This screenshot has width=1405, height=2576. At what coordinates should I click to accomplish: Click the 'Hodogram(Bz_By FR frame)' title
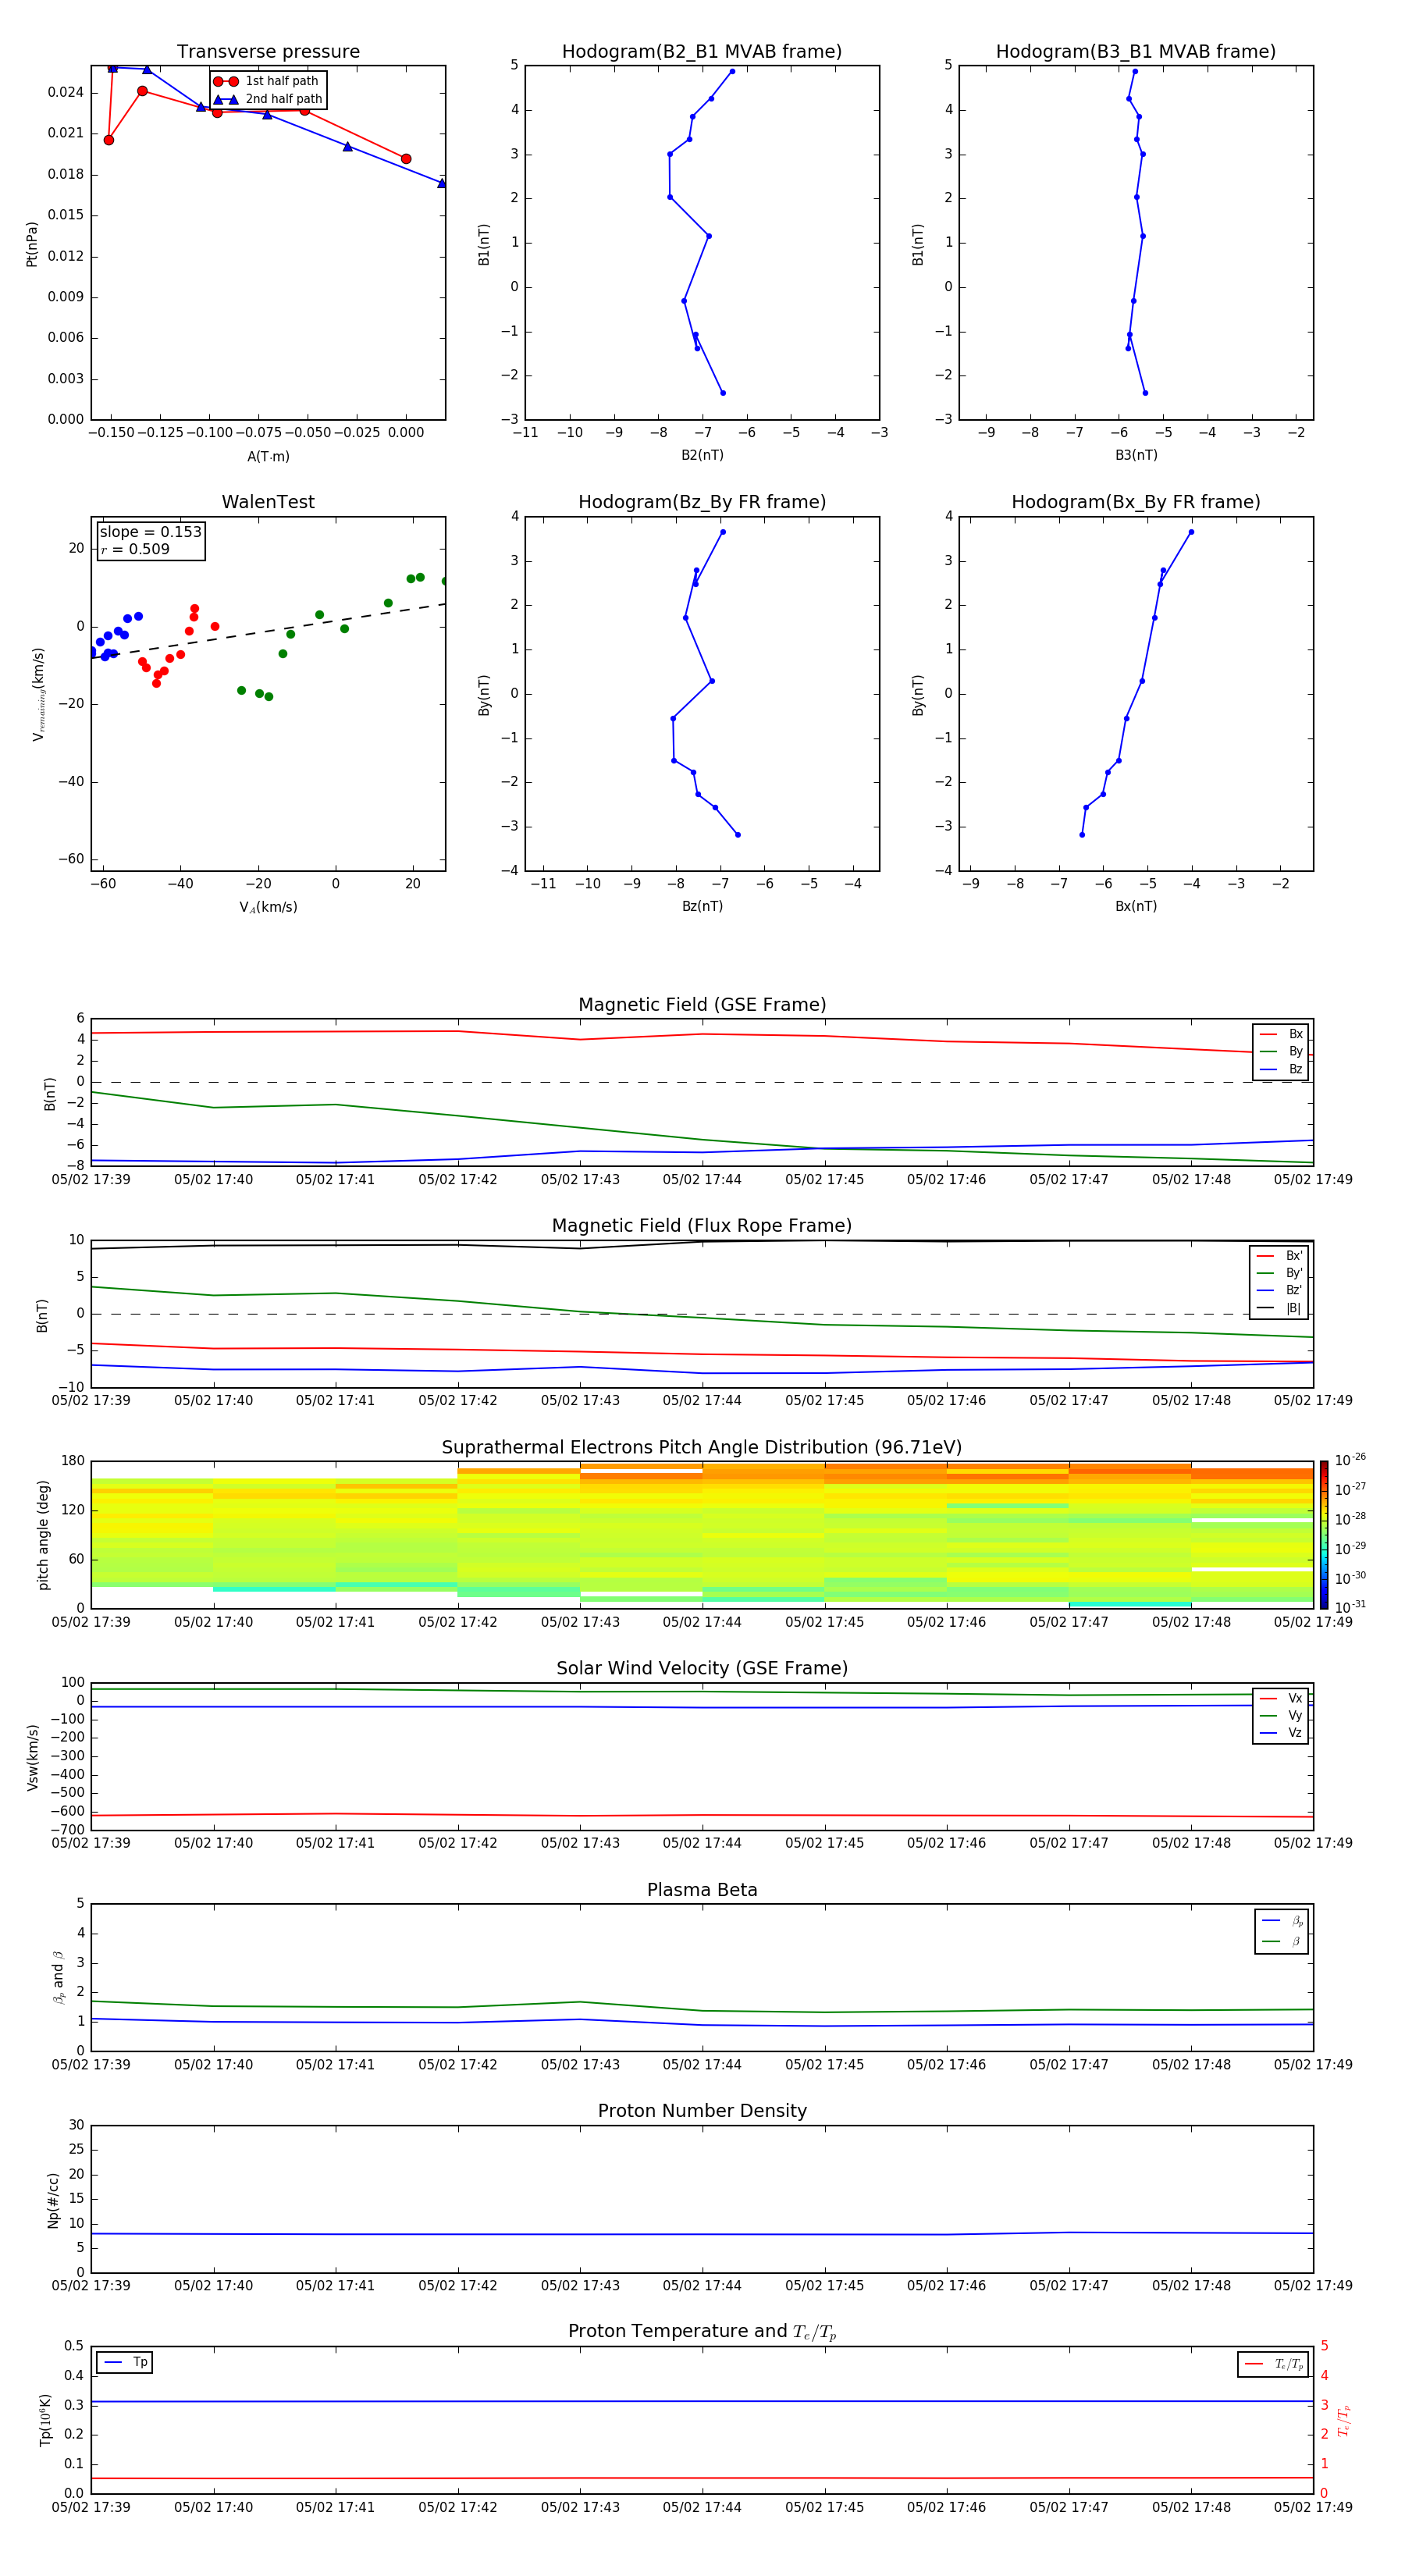(702, 502)
